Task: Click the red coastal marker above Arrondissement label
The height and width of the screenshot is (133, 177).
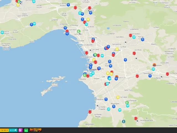Action: (87, 53)
